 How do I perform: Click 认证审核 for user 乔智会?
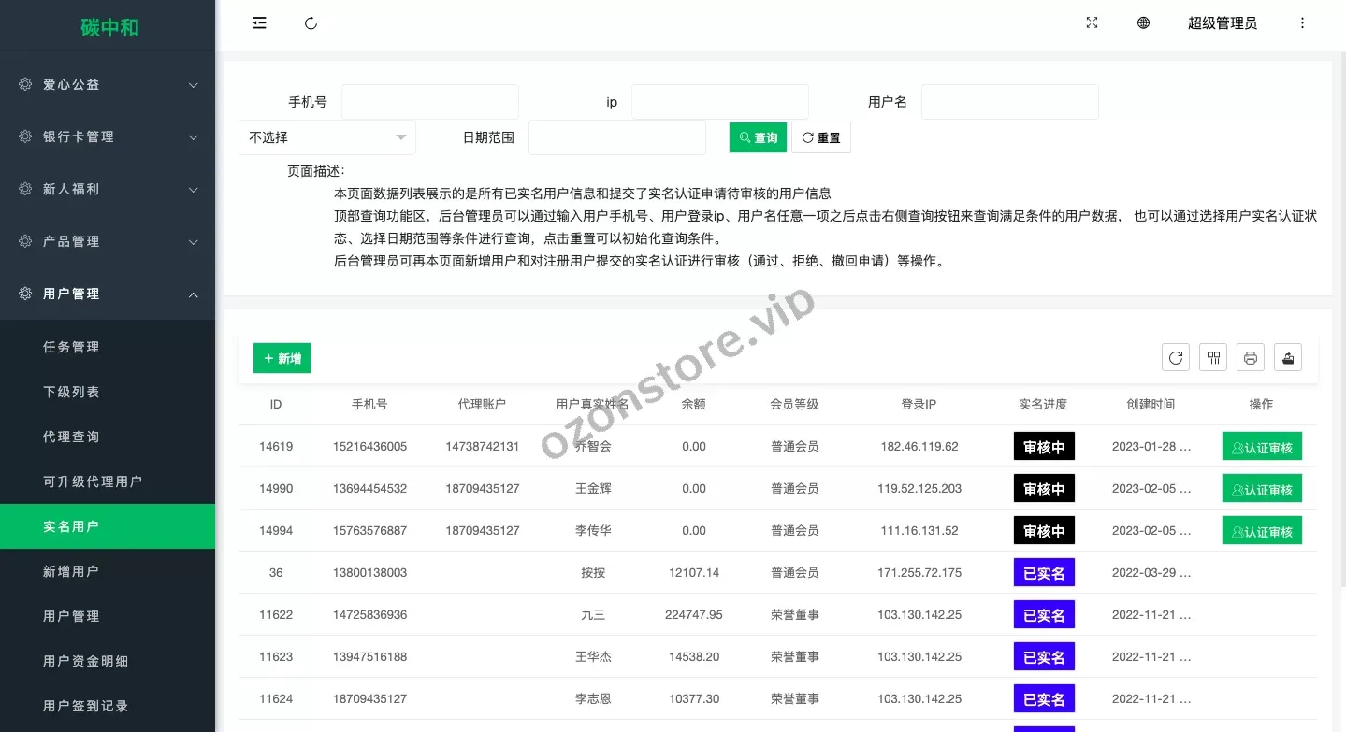coord(1262,447)
